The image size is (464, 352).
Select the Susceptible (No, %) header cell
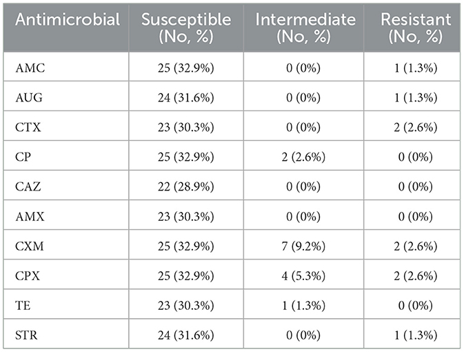click(185, 28)
